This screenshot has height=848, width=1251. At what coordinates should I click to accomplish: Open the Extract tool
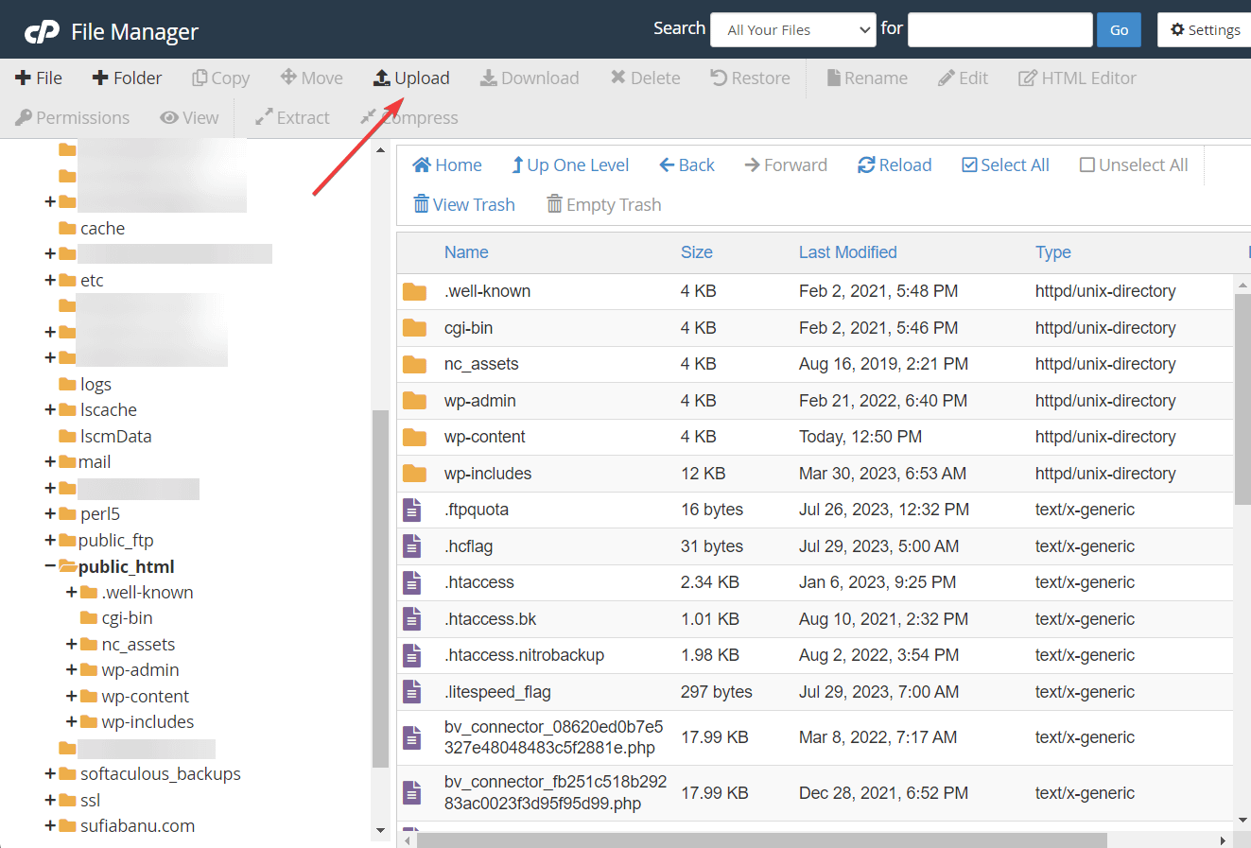click(x=291, y=117)
